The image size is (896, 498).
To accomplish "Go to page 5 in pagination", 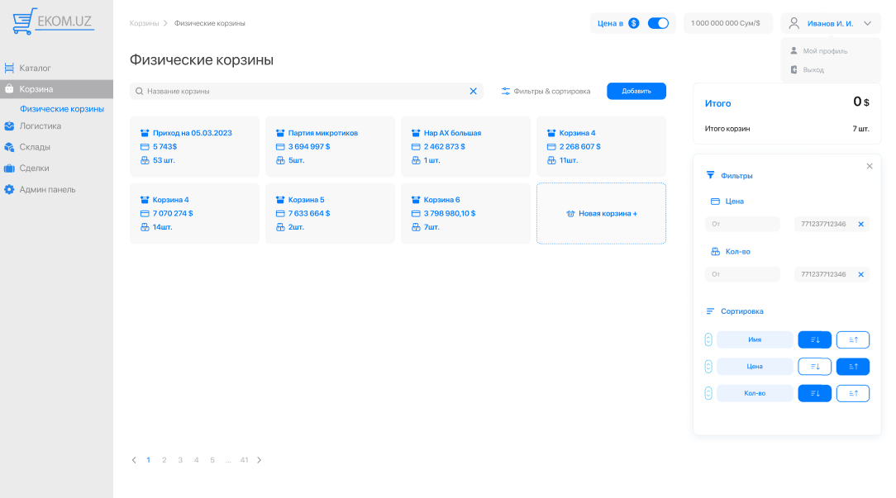I will [x=212, y=460].
